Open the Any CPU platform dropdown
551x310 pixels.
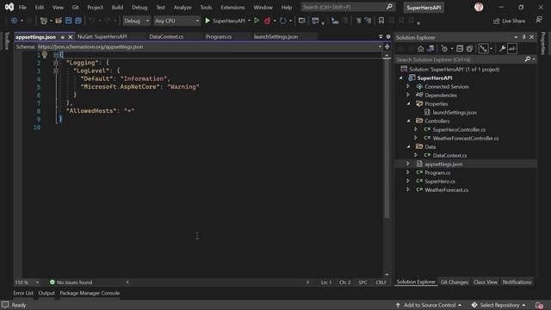pos(176,21)
